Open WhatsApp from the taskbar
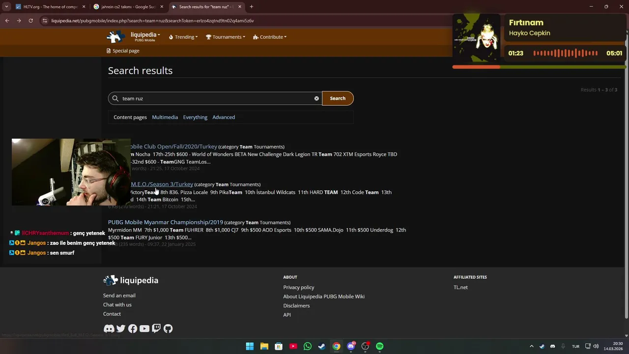Screen dimensions: 629x354 tap(308, 346)
